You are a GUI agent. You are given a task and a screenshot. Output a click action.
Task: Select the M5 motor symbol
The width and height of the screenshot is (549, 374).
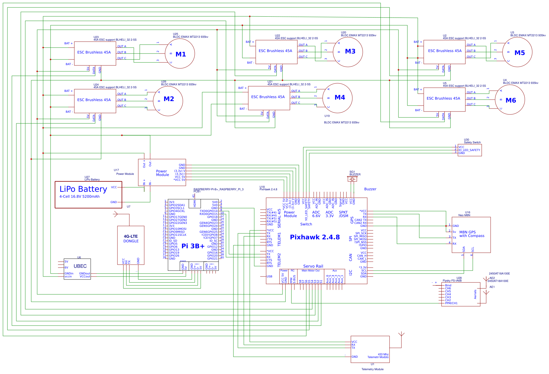517,52
